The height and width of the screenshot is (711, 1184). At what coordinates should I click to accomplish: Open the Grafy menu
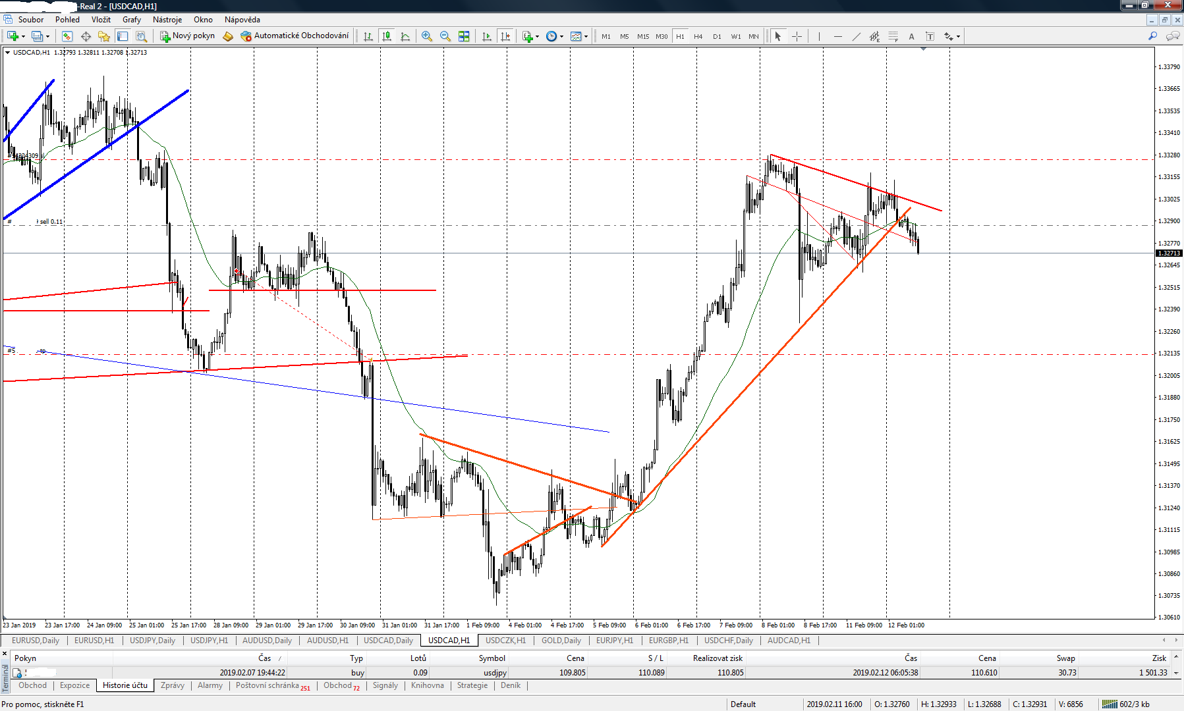(132, 20)
